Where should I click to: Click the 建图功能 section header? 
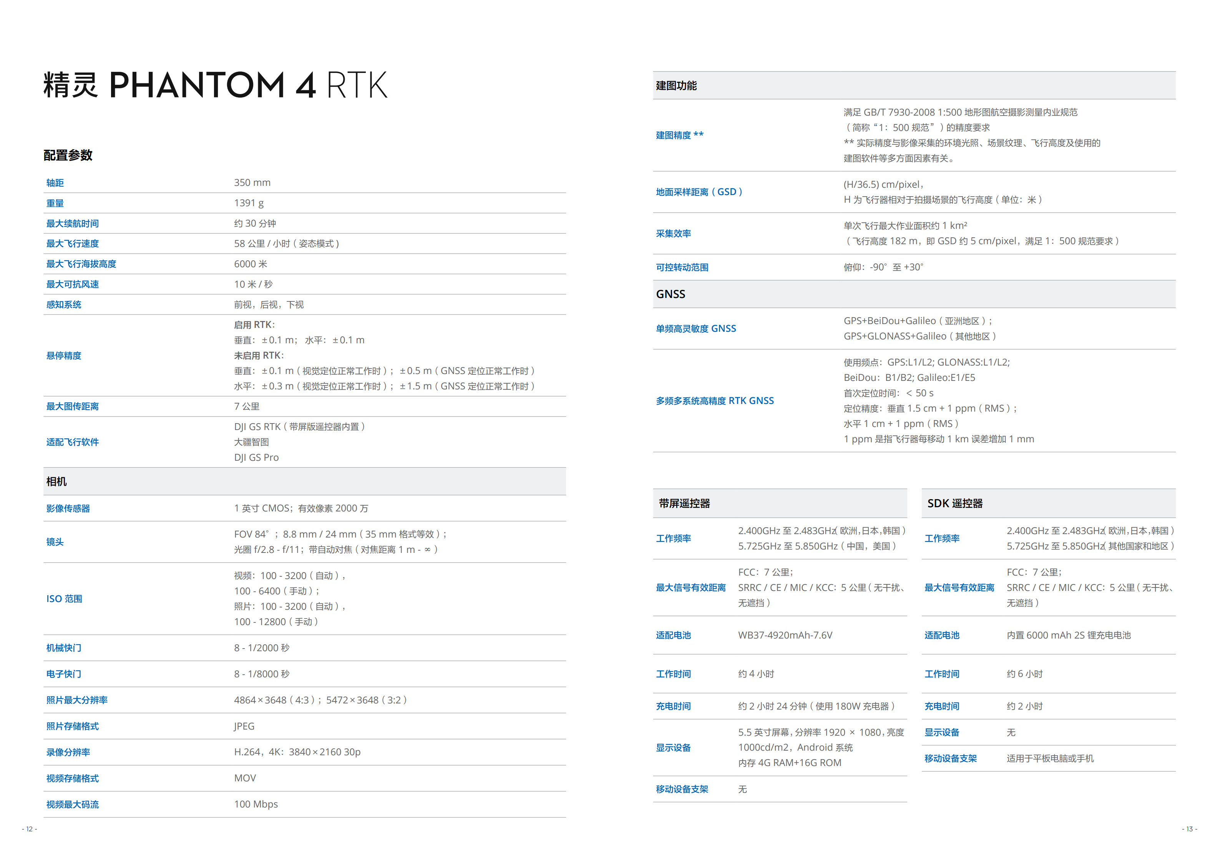[x=915, y=86]
